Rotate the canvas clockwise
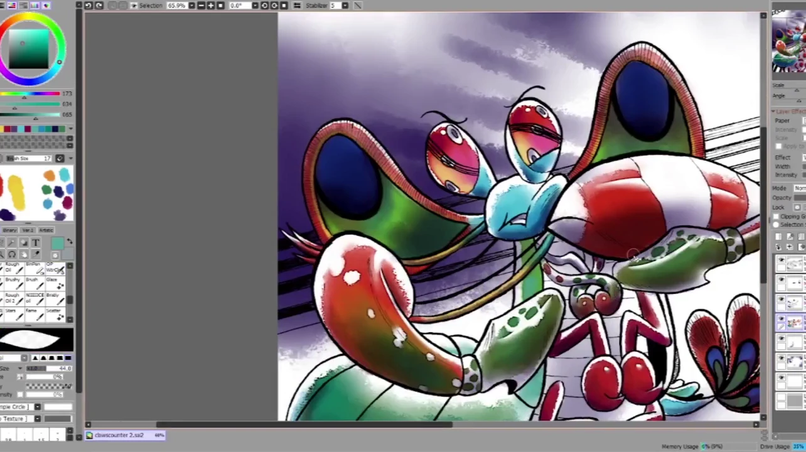806x452 pixels. 274,6
